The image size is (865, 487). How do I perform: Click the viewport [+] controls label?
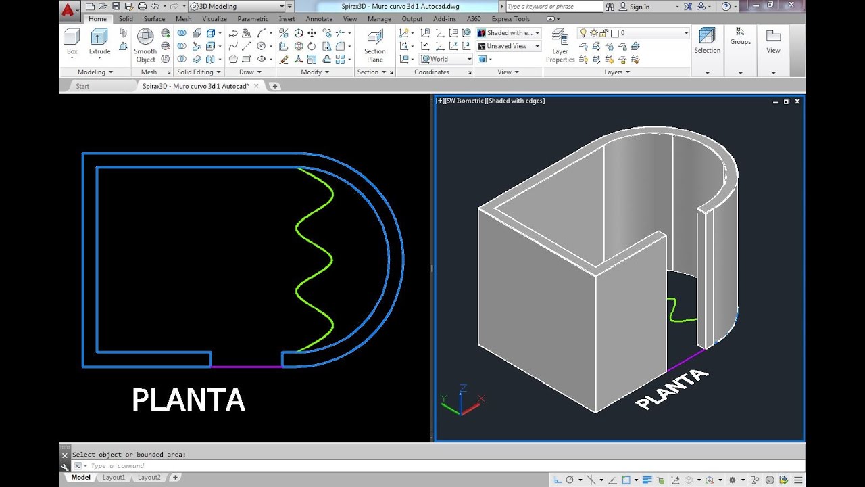point(441,101)
